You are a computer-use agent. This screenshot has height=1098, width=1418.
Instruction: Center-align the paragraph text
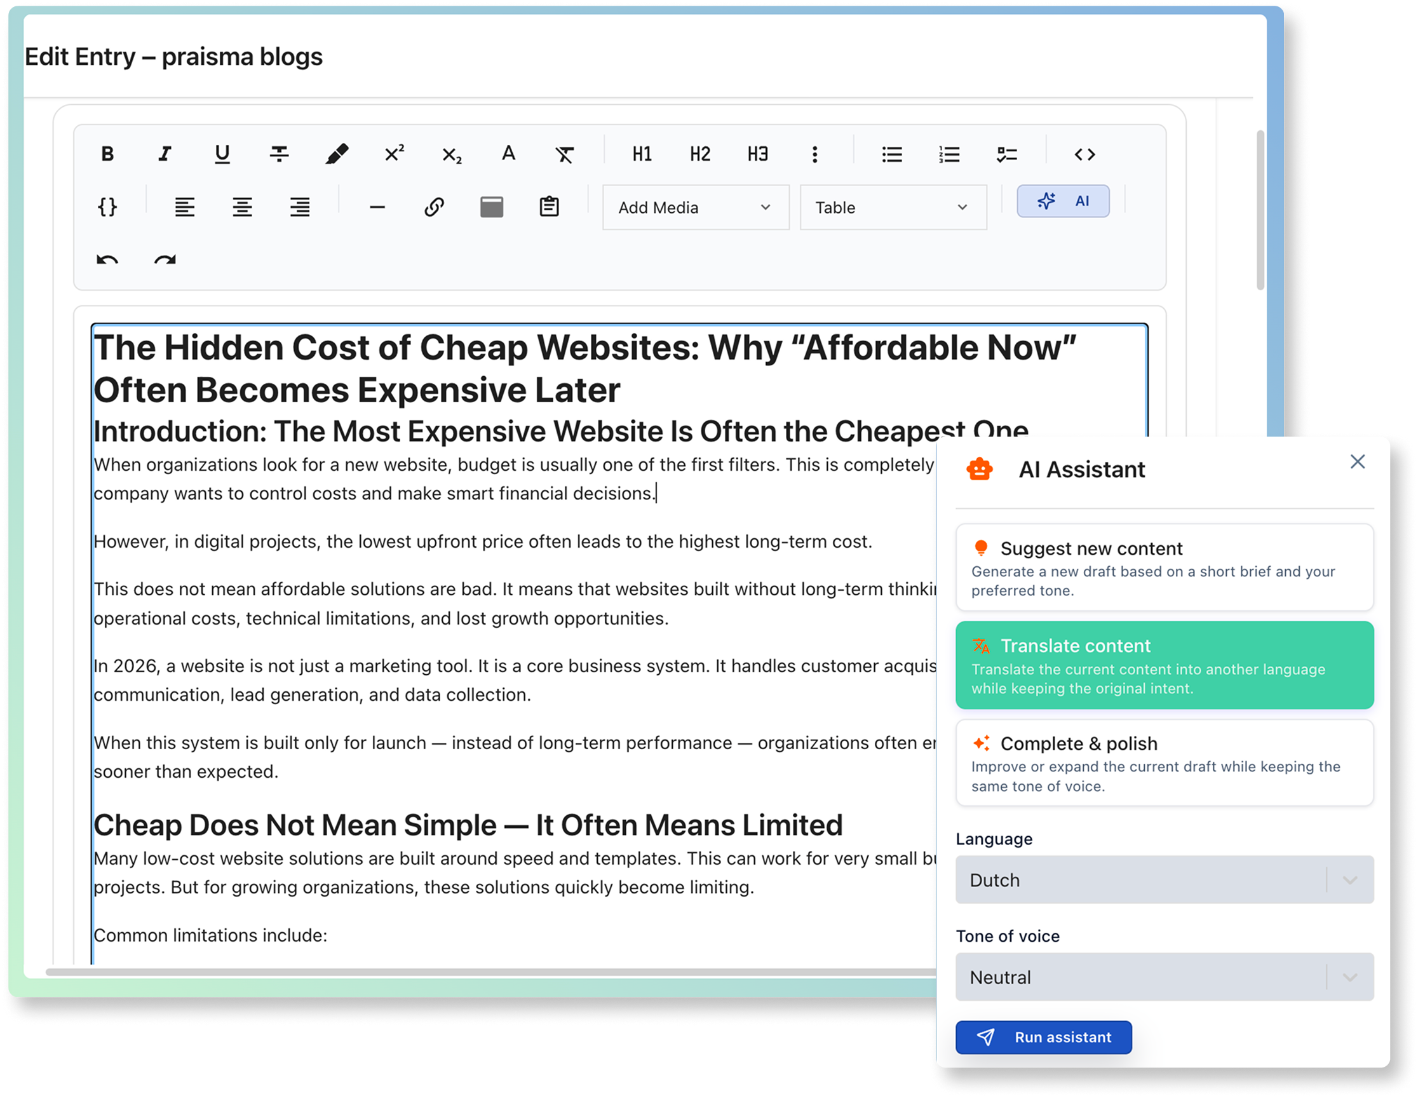[241, 207]
